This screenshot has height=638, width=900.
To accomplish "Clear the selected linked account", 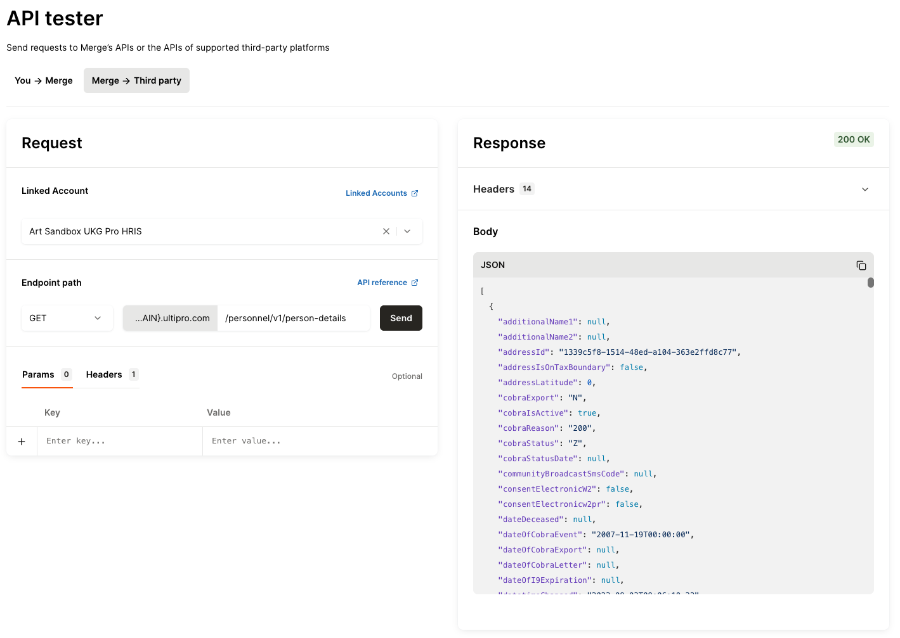I will coord(386,231).
